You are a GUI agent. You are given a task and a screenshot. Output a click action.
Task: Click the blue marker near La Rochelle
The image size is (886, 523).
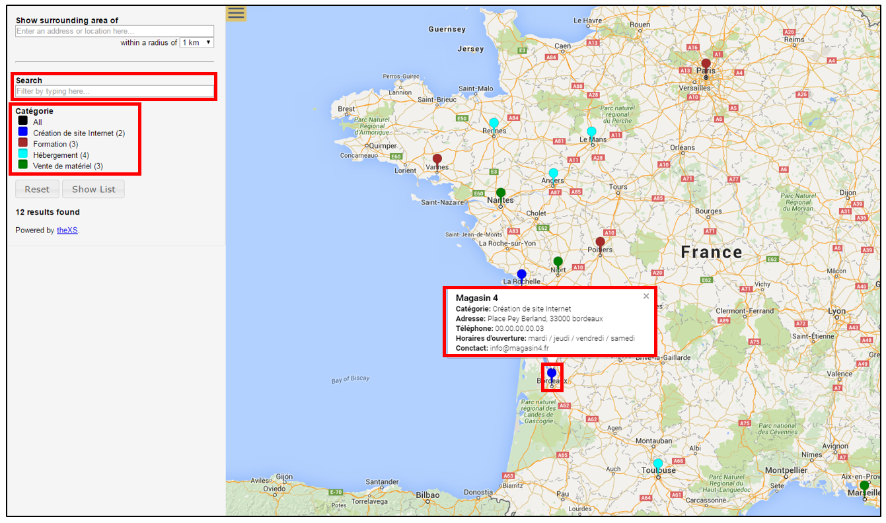point(521,273)
